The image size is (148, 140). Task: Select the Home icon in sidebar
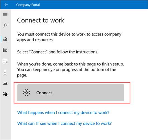pyautogui.click(x=5, y=39)
